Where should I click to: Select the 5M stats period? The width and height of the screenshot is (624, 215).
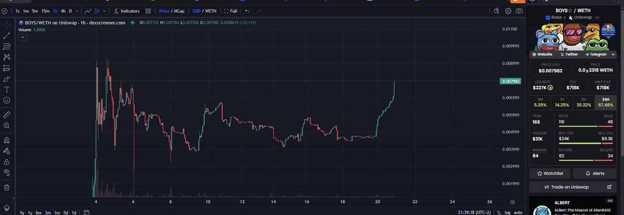point(540,102)
